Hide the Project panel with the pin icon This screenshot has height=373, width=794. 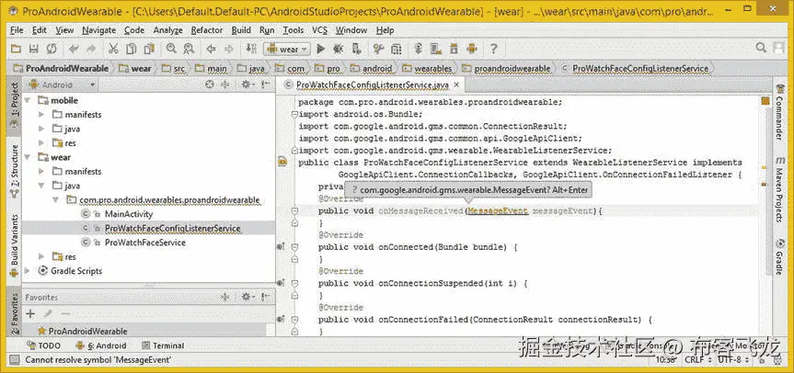(265, 85)
